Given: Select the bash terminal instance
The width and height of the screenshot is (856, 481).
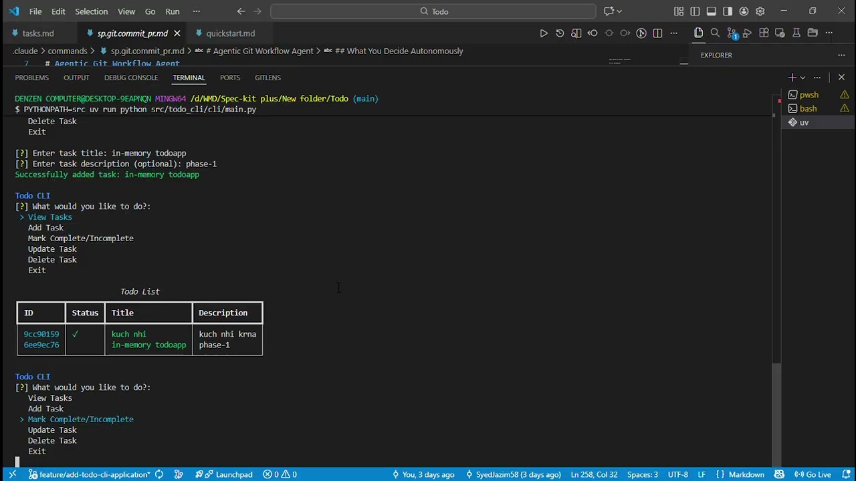Looking at the screenshot, I should tap(817, 108).
